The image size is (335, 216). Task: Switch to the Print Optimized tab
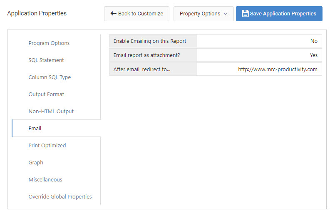point(47,145)
